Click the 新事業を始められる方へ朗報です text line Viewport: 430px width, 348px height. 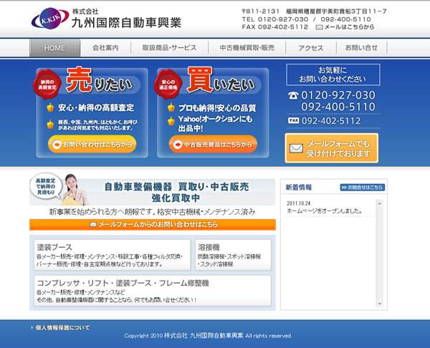[x=153, y=212]
